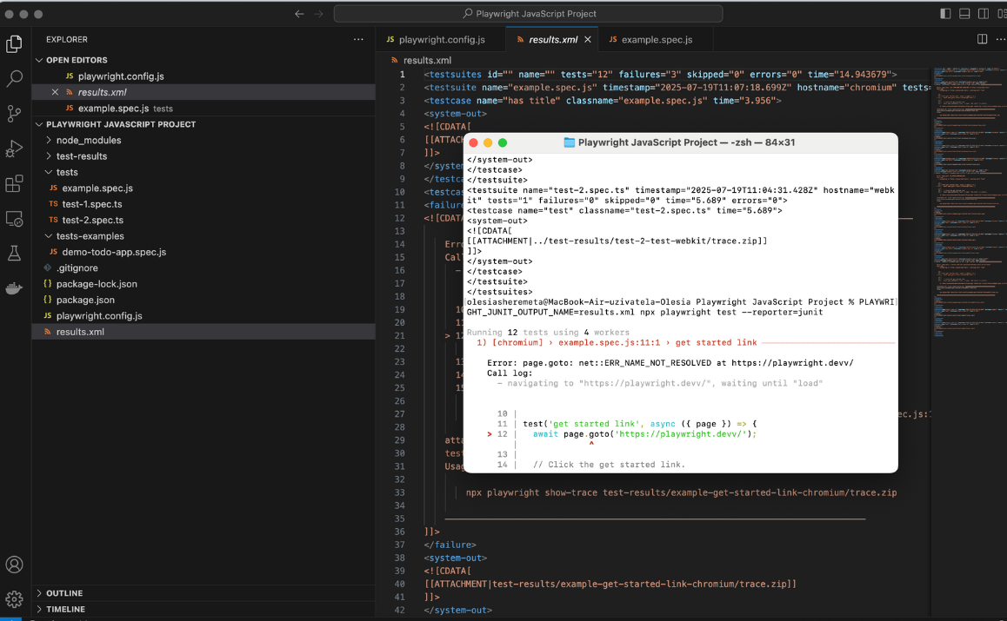This screenshot has height=621, width=1007.
Task: Split the editor to the right
Action: click(x=982, y=39)
